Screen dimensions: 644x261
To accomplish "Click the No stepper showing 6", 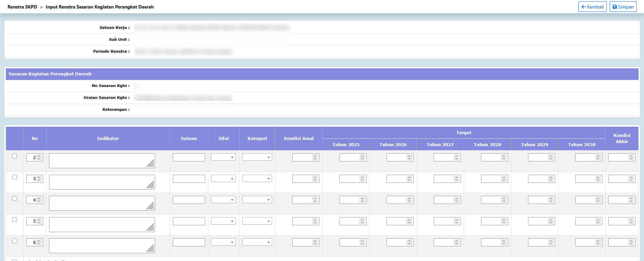I will 34,242.
